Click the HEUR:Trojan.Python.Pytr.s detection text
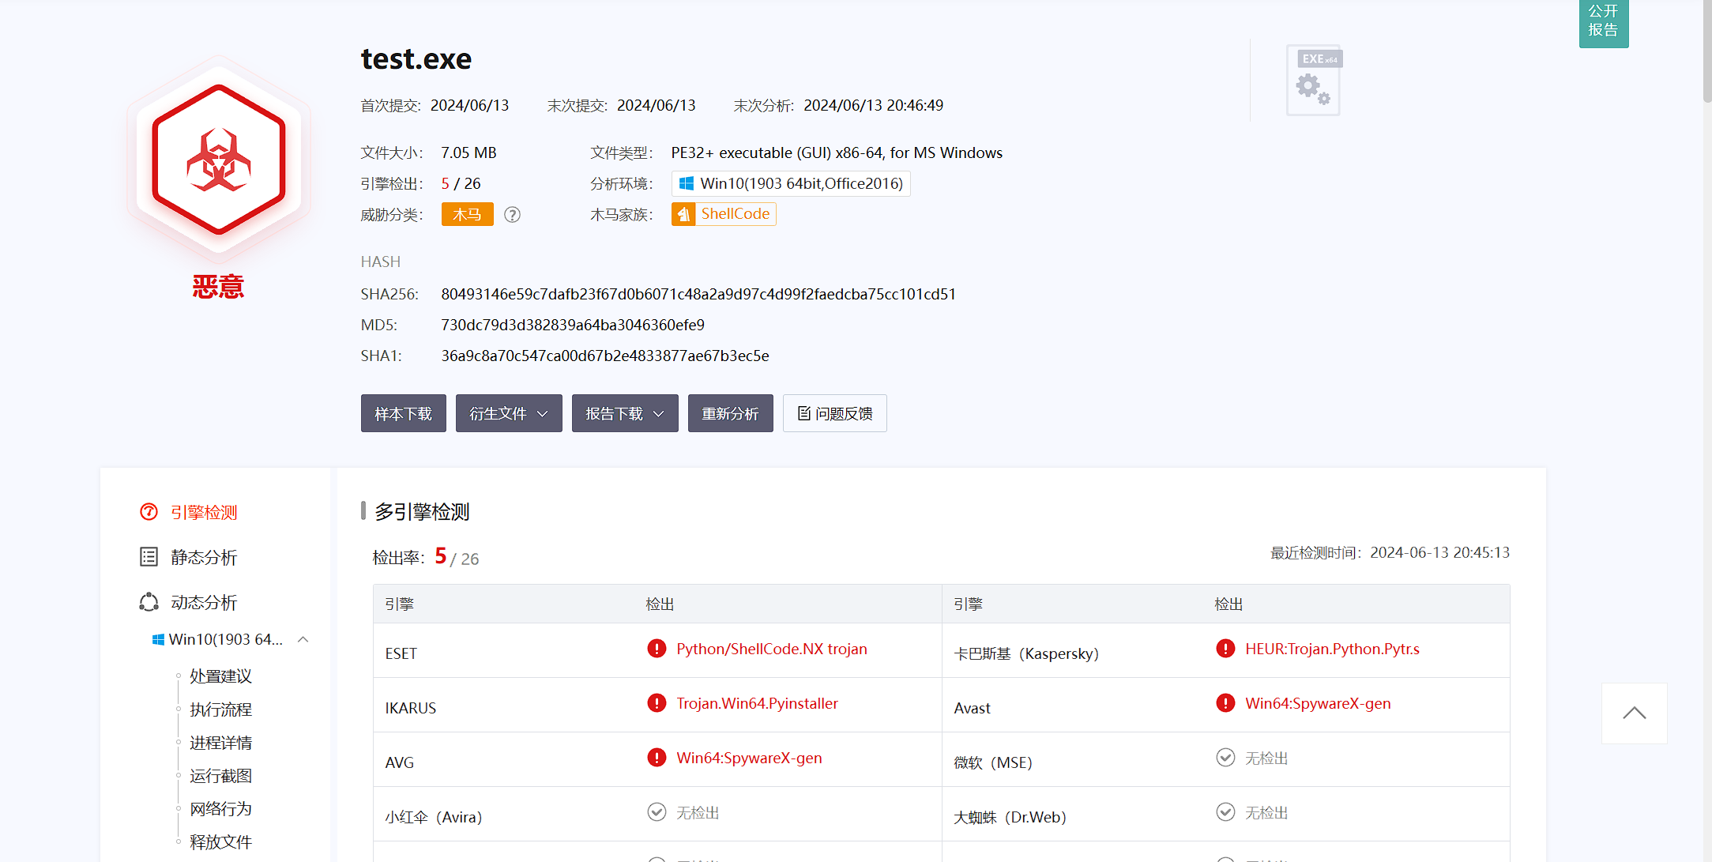This screenshot has width=1712, height=862. (x=1333, y=649)
